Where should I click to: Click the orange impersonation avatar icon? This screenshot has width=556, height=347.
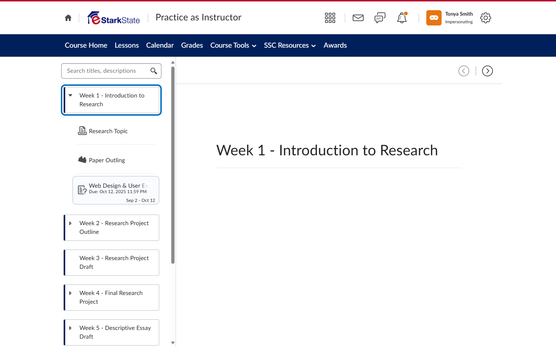(x=434, y=18)
